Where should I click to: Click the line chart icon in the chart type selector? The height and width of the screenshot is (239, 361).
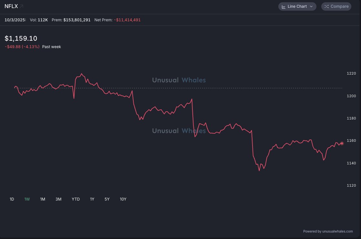click(x=284, y=6)
